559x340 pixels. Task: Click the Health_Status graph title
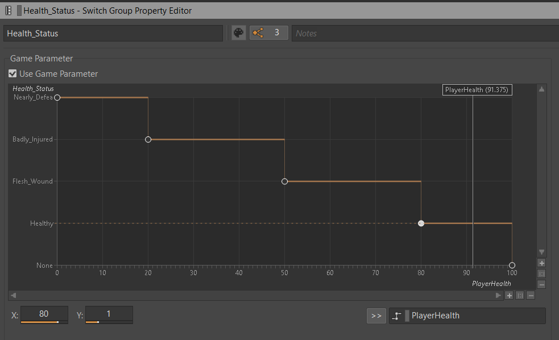coord(33,89)
